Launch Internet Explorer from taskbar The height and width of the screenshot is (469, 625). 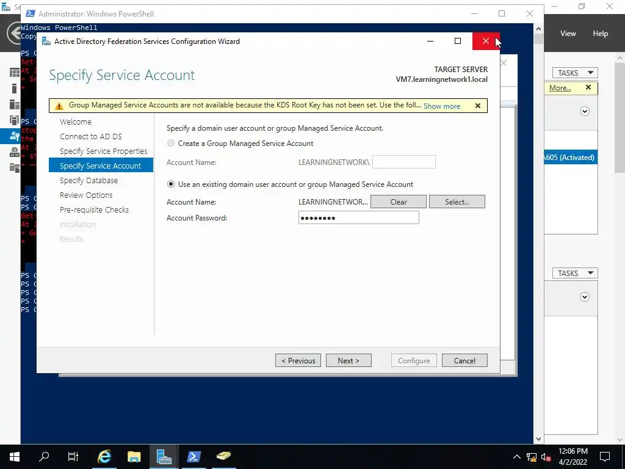pos(104,456)
